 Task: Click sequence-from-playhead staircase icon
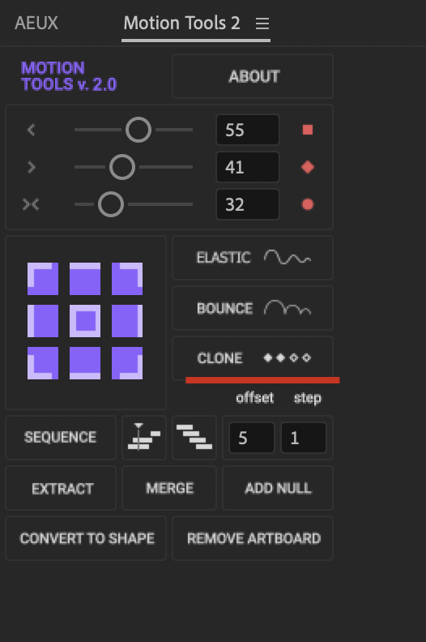tap(144, 437)
